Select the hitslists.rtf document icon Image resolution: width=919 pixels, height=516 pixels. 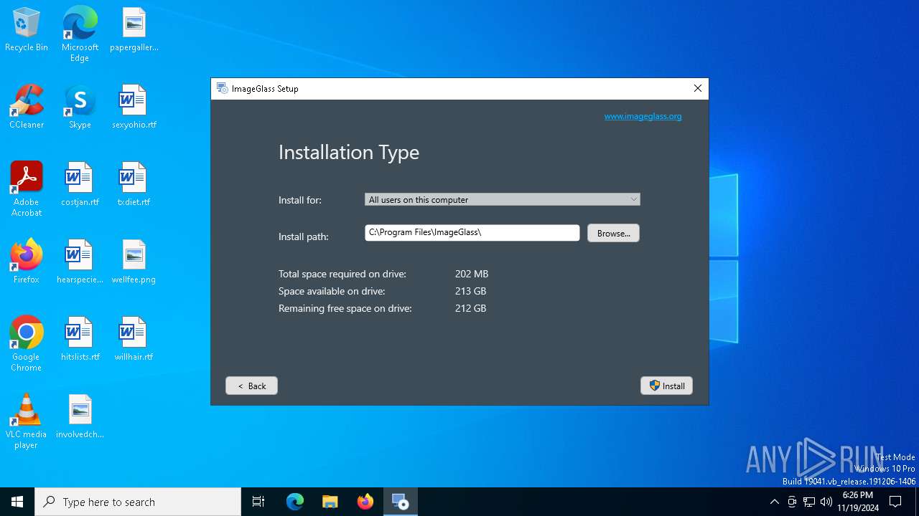80,339
